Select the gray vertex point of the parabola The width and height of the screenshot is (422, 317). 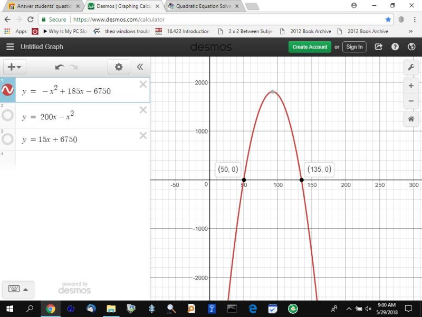click(x=273, y=92)
